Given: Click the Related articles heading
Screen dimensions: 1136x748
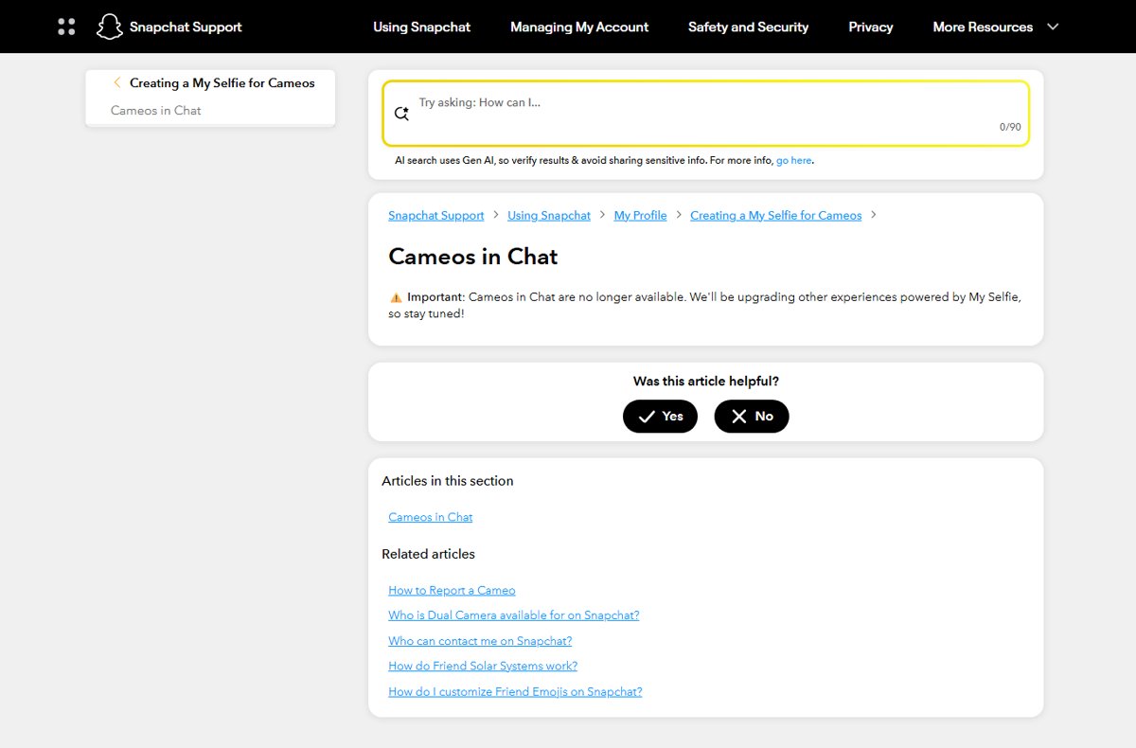Looking at the screenshot, I should click(x=428, y=554).
